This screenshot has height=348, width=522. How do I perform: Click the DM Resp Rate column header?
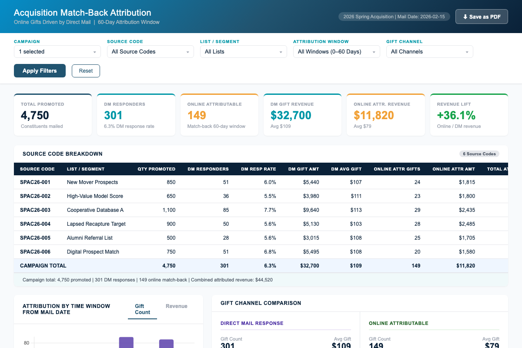258,169
